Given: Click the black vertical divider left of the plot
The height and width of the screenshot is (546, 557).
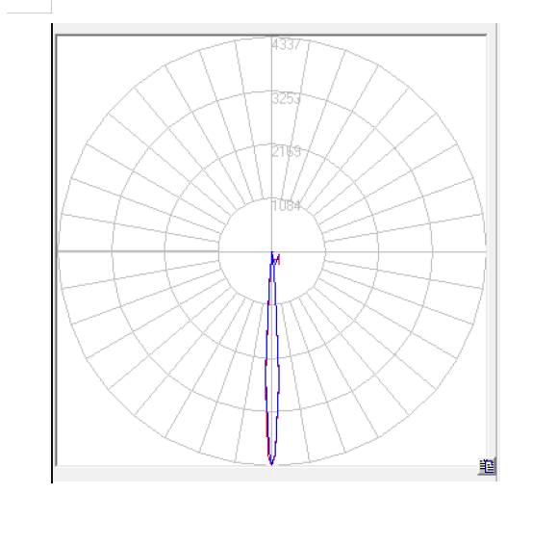Looking at the screenshot, I should pos(52,253).
